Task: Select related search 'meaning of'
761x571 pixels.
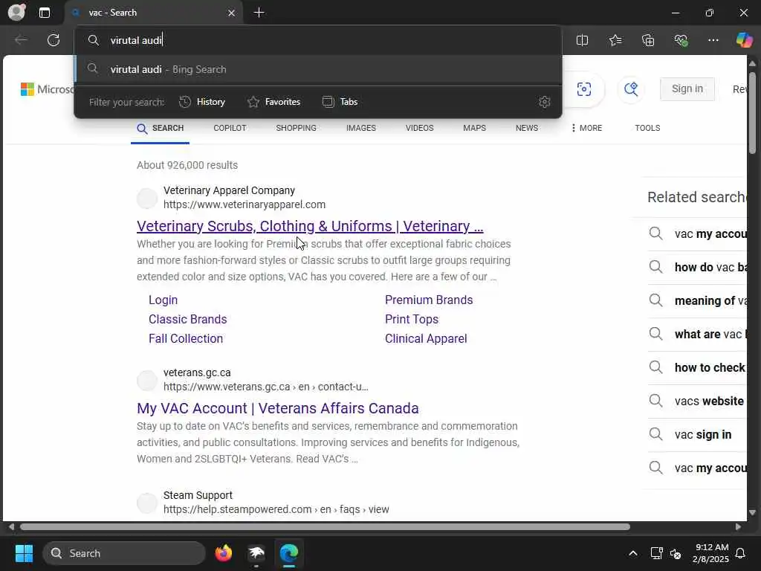Action: [697, 301]
